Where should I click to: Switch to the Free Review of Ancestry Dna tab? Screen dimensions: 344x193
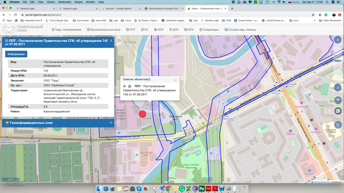(164, 9)
